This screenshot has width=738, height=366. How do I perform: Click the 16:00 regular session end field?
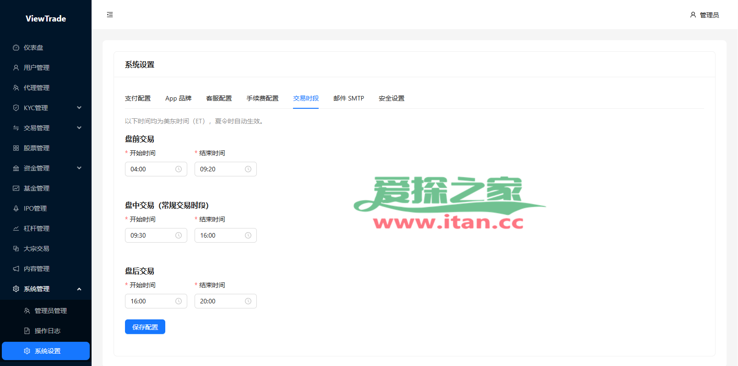226,235
